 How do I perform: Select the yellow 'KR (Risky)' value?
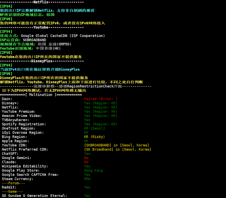tap(94, 137)
